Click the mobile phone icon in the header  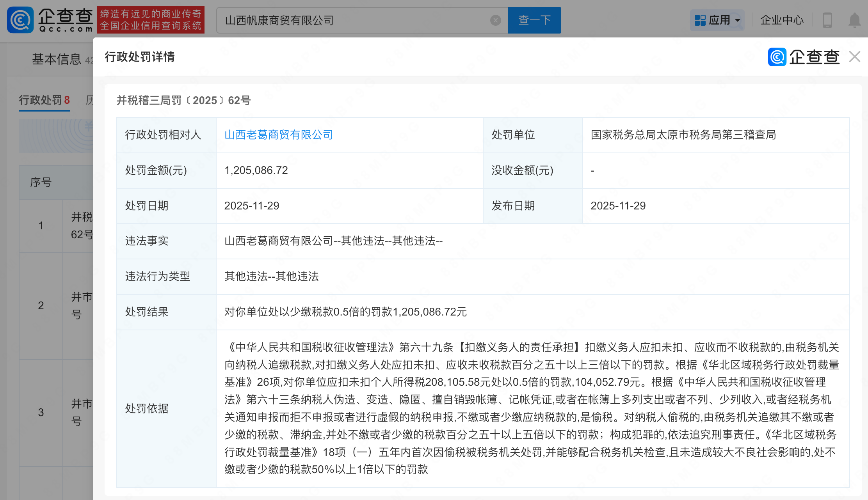coord(827,20)
